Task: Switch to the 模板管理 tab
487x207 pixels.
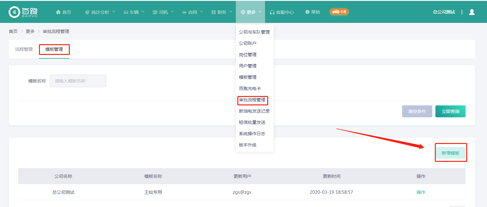Action: pyautogui.click(x=54, y=49)
